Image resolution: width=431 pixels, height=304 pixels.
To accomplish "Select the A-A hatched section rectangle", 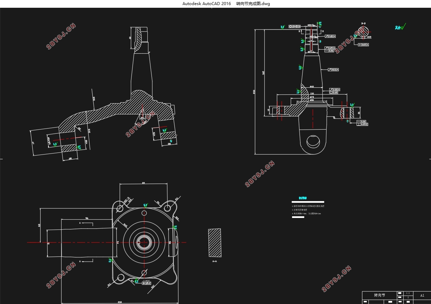I will [x=214, y=243].
